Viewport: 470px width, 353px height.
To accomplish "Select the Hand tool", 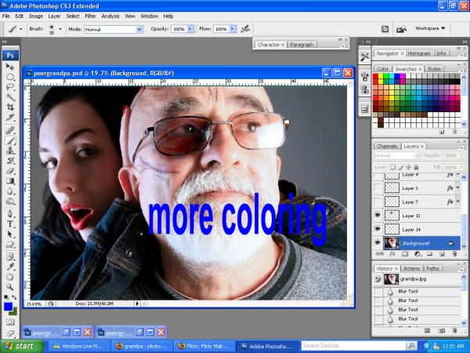I will [10, 277].
